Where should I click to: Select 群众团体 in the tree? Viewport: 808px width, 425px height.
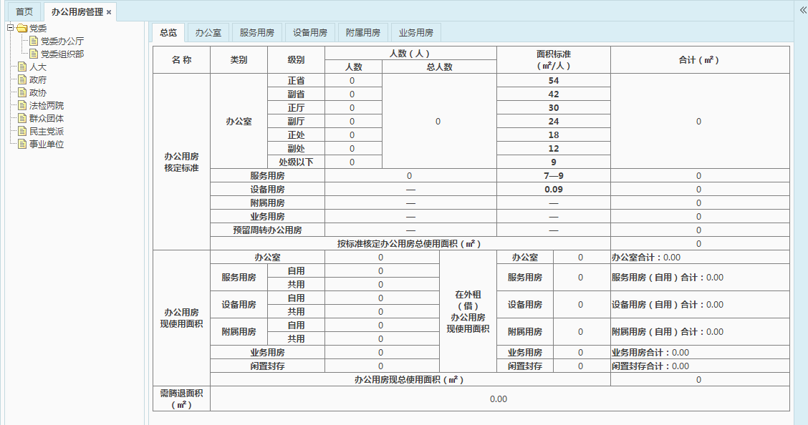click(47, 118)
